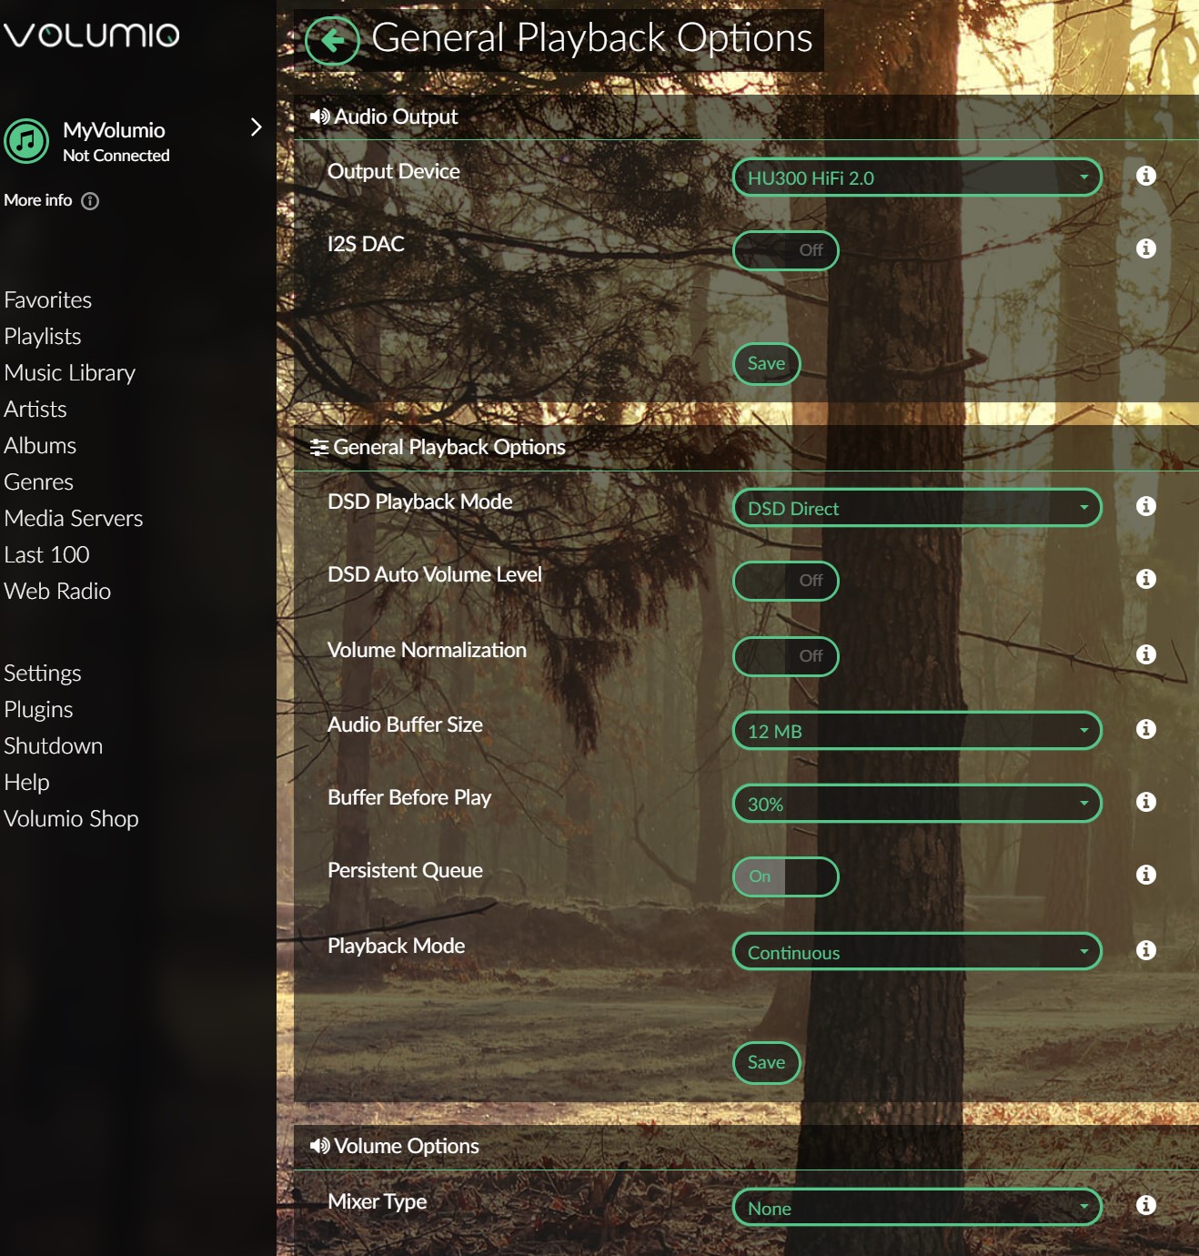1199x1256 pixels.
Task: Click the back arrow icon
Action: 333,41
